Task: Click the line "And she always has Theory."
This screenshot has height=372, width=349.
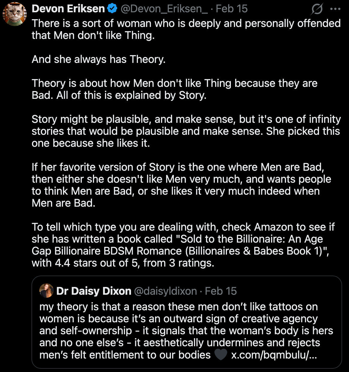Action: click(99, 59)
